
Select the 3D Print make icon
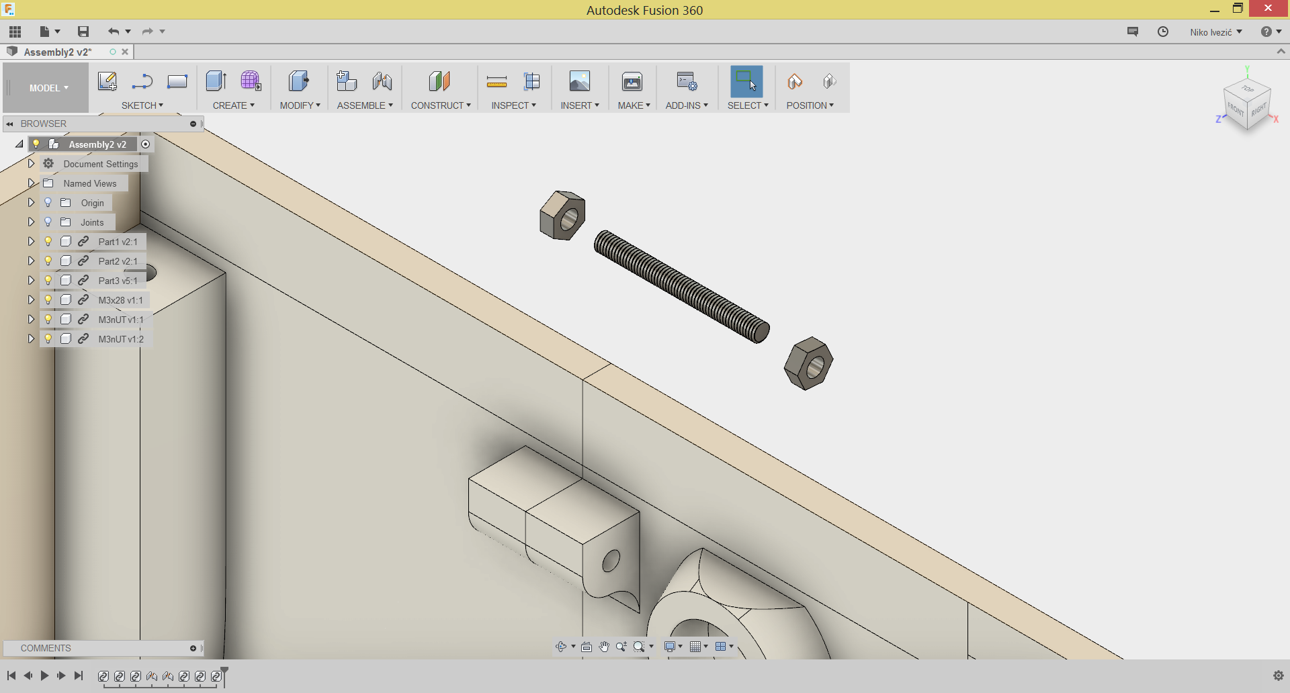632,81
